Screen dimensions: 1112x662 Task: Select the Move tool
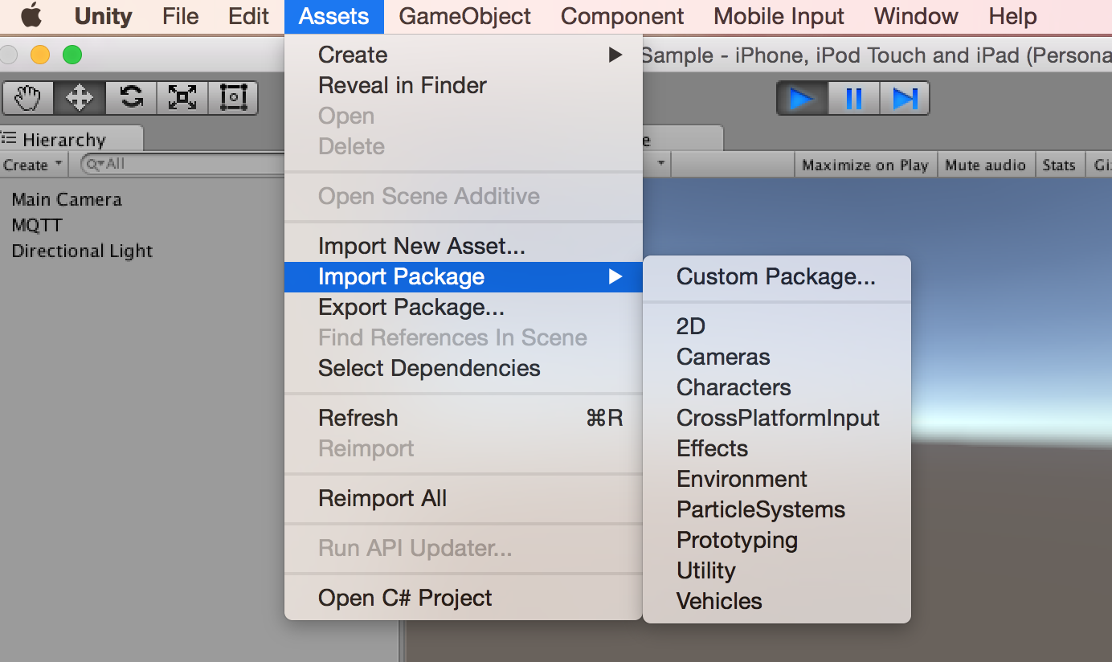(x=79, y=98)
